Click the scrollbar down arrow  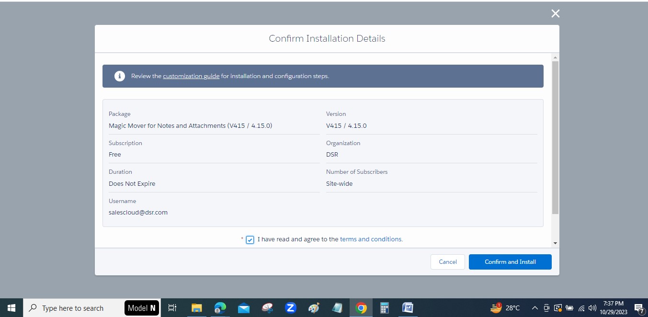point(556,243)
